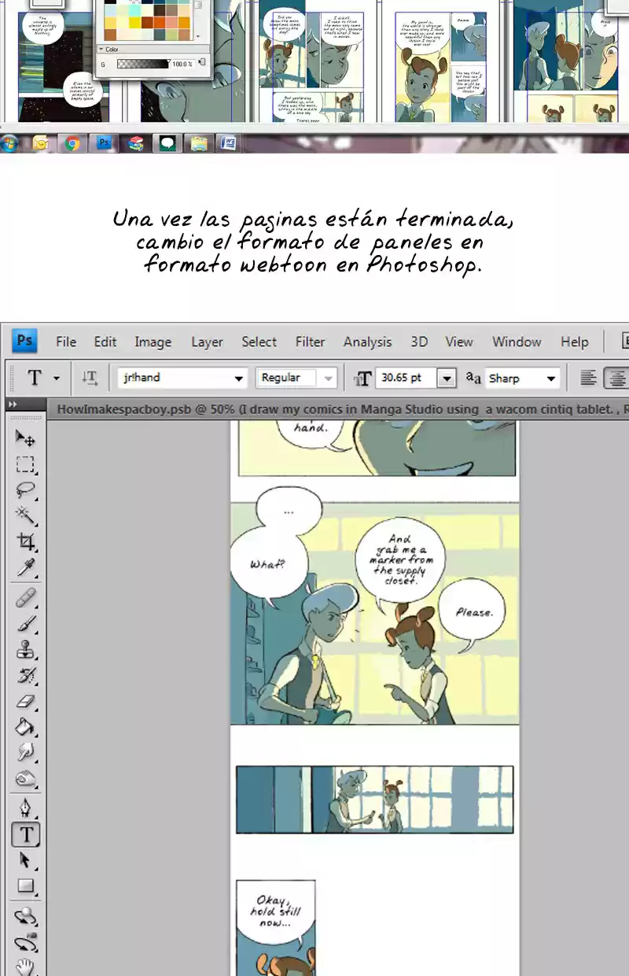629x976 pixels.
Task: Open the Layer menu
Action: pos(207,342)
